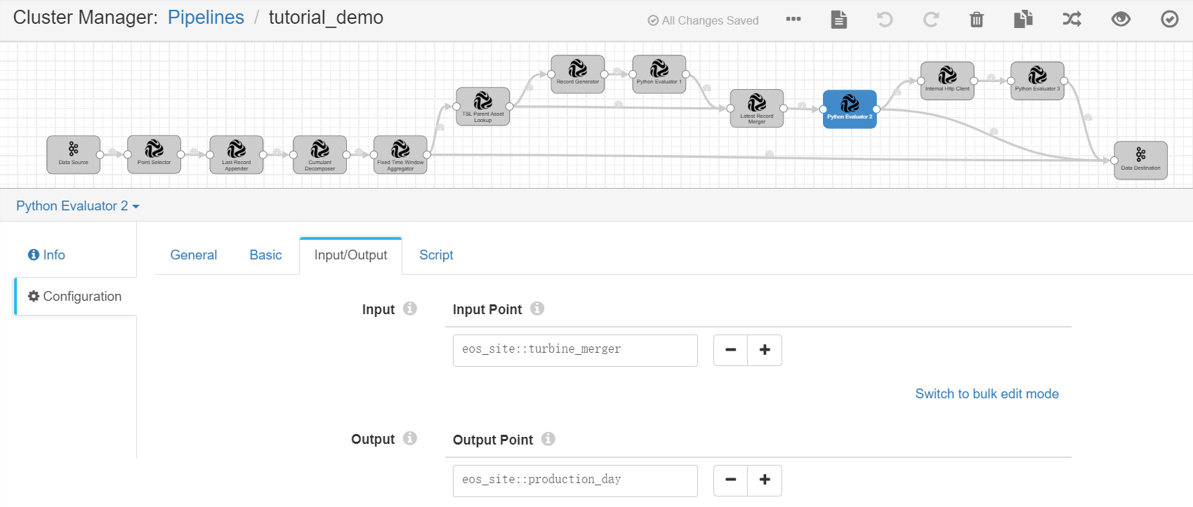This screenshot has width=1193, height=507.
Task: Click the trash delete icon in toolbar
Action: [x=976, y=20]
